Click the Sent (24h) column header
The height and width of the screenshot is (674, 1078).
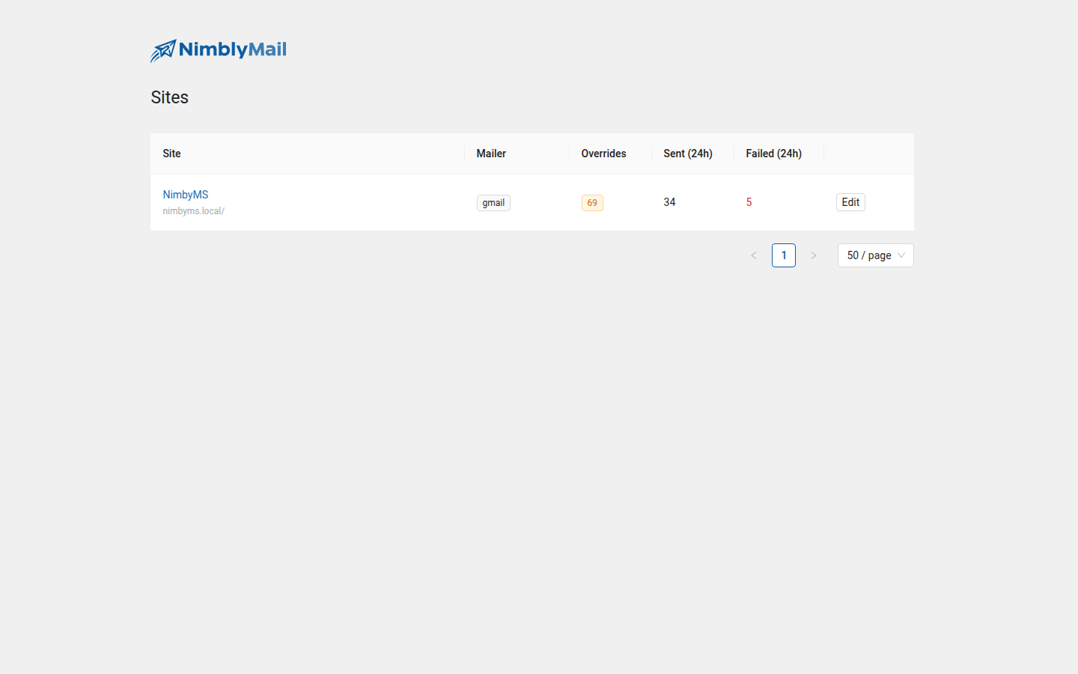coord(688,154)
